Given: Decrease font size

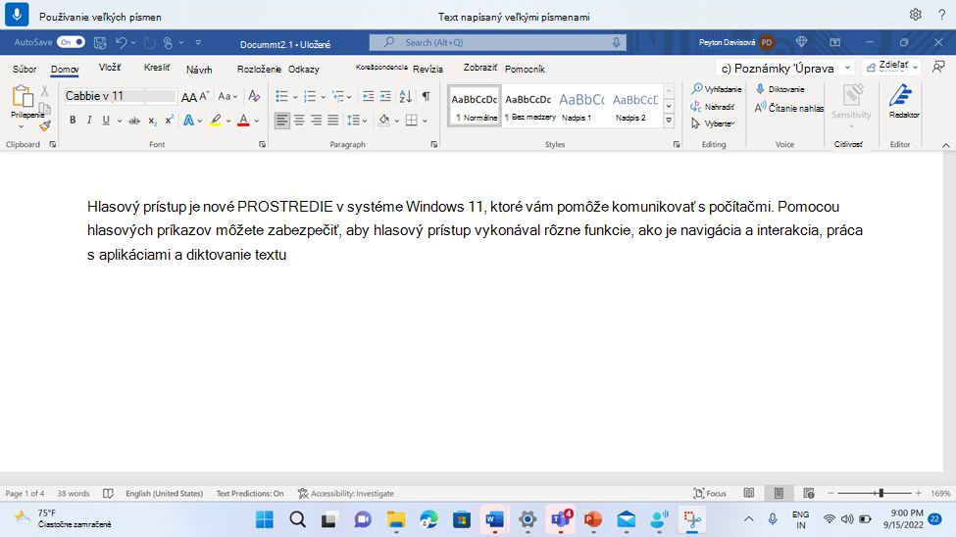Looking at the screenshot, I should coord(204,96).
